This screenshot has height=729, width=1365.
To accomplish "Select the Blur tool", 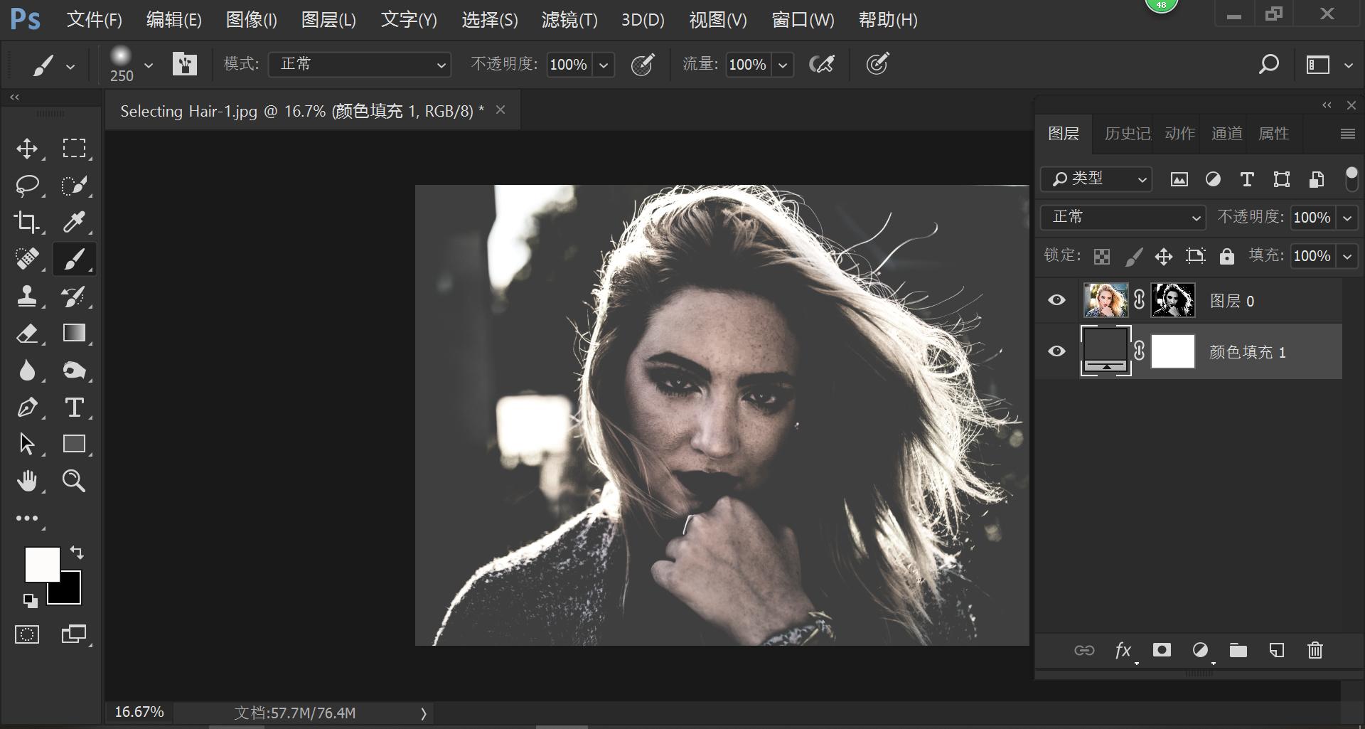I will tap(27, 370).
